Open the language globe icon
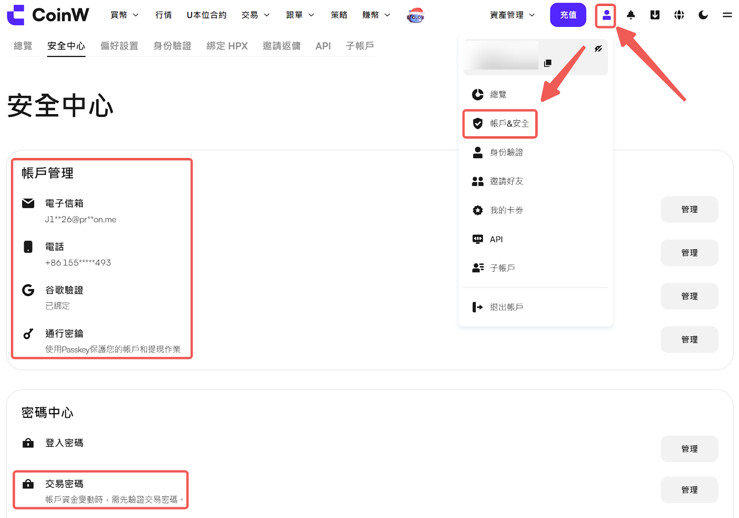The image size is (739, 518). pos(678,15)
